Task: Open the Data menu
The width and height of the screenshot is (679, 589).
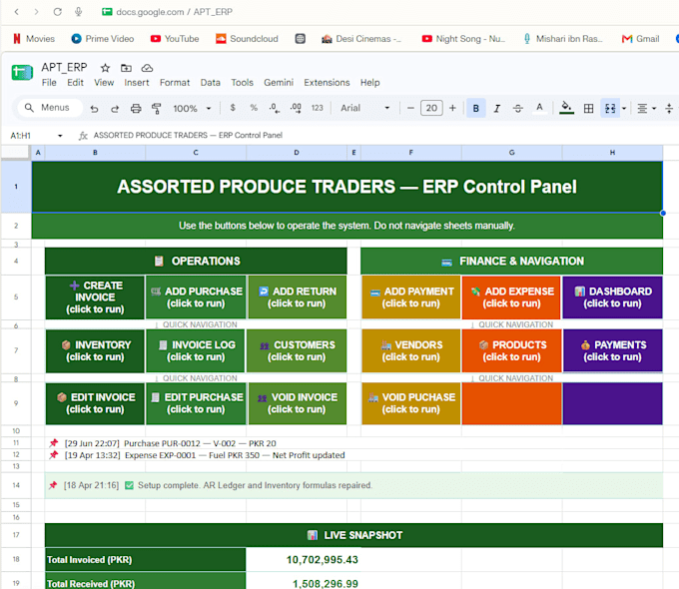Action: click(x=210, y=82)
